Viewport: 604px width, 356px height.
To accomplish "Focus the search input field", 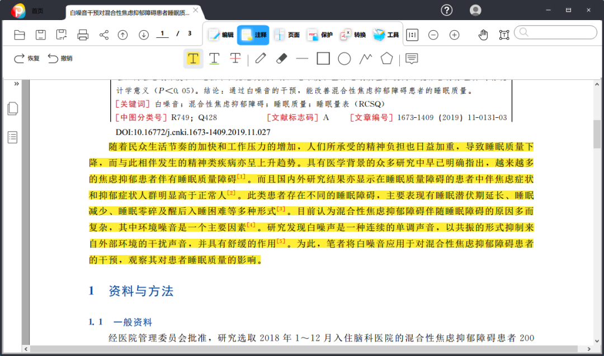I will click(555, 32).
